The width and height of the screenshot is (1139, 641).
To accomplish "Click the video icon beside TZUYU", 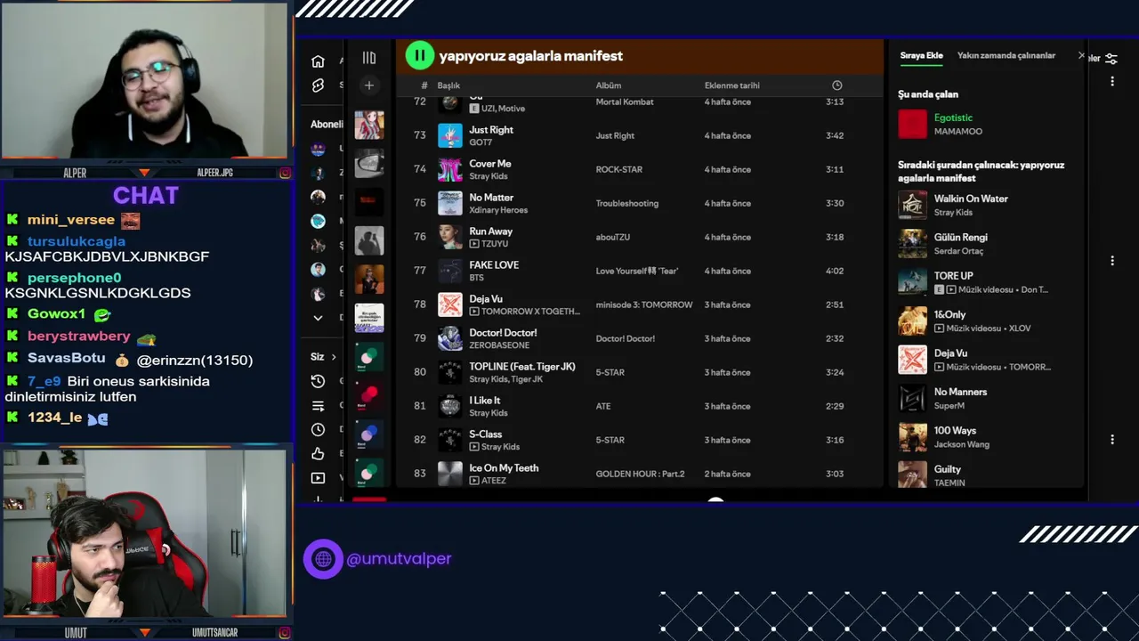I will (x=474, y=244).
